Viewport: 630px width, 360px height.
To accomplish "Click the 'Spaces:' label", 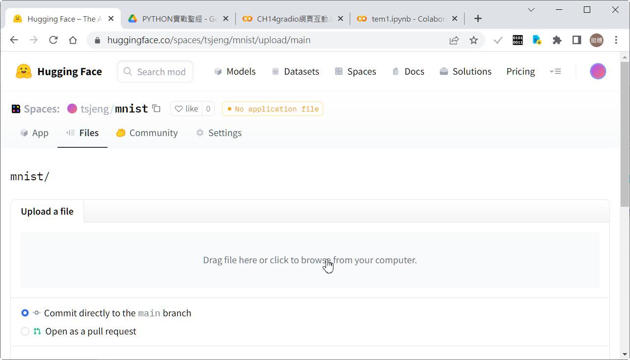I will pyautogui.click(x=42, y=109).
